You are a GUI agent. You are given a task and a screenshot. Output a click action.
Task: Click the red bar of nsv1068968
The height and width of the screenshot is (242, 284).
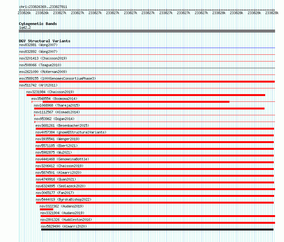click(149, 109)
